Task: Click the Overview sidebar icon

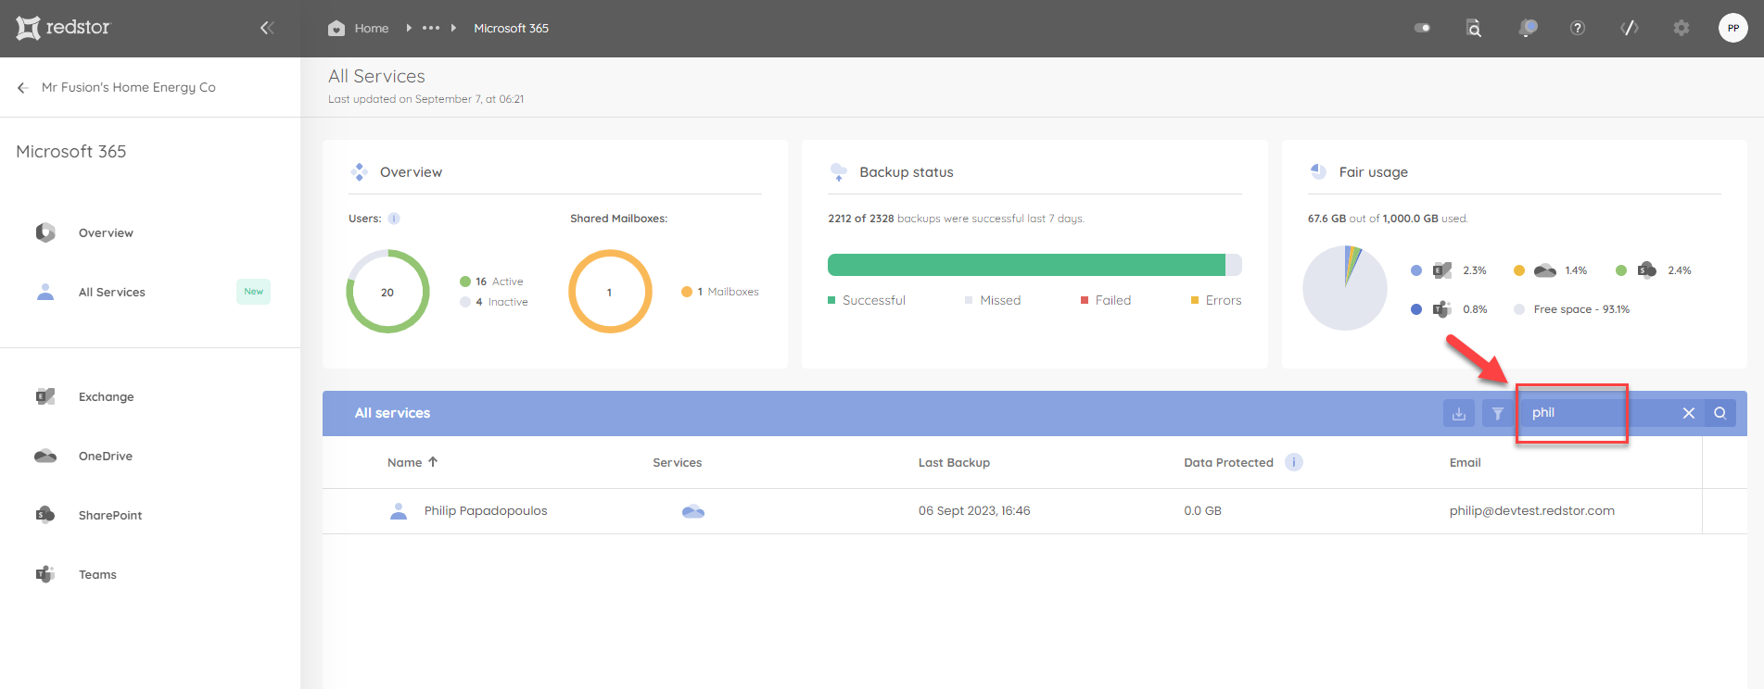Action: point(45,232)
